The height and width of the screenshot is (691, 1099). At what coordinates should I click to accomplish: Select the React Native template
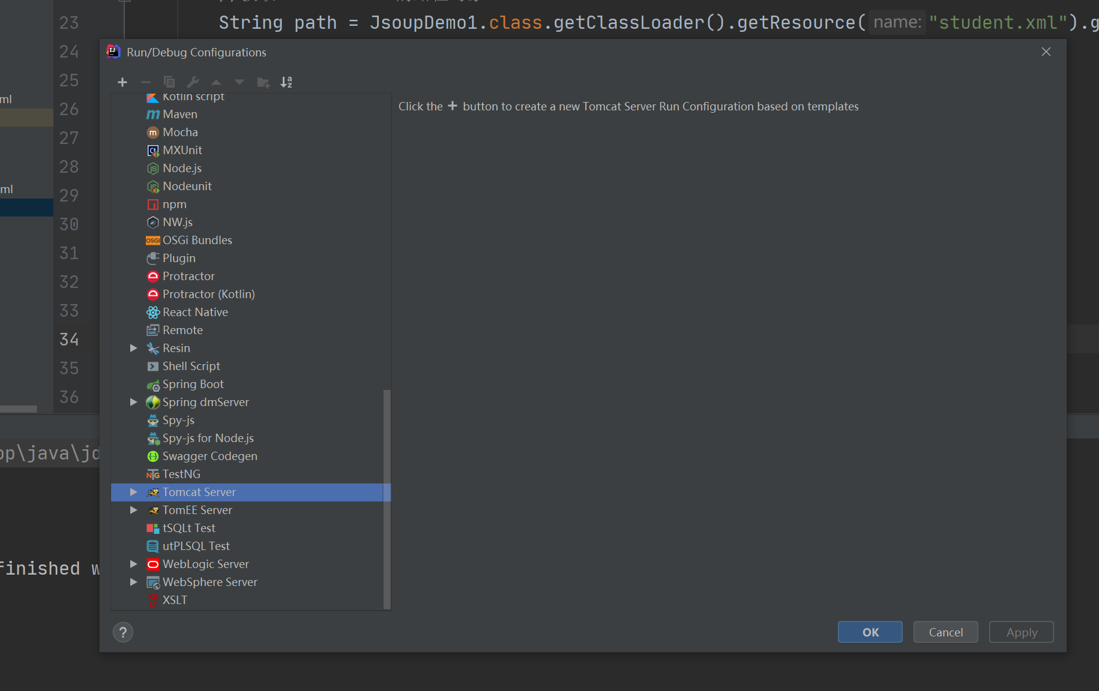pyautogui.click(x=251, y=312)
